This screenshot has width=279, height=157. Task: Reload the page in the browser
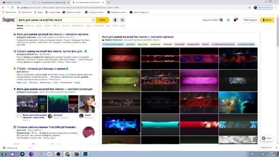click(12, 7)
